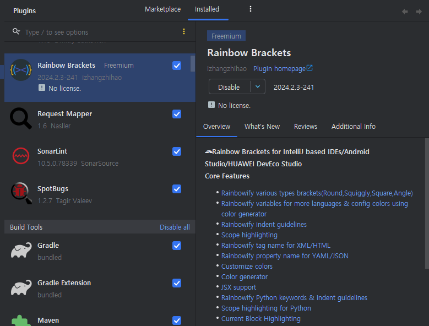Select the SonarLint plugin name
The width and height of the screenshot is (429, 326).
click(x=52, y=151)
